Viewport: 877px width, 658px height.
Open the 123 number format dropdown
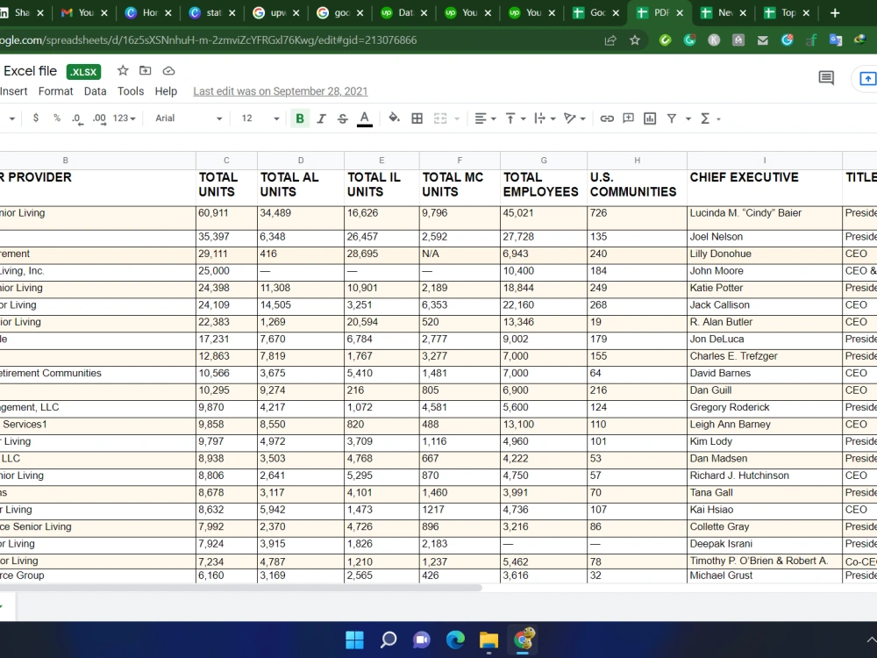(x=124, y=118)
